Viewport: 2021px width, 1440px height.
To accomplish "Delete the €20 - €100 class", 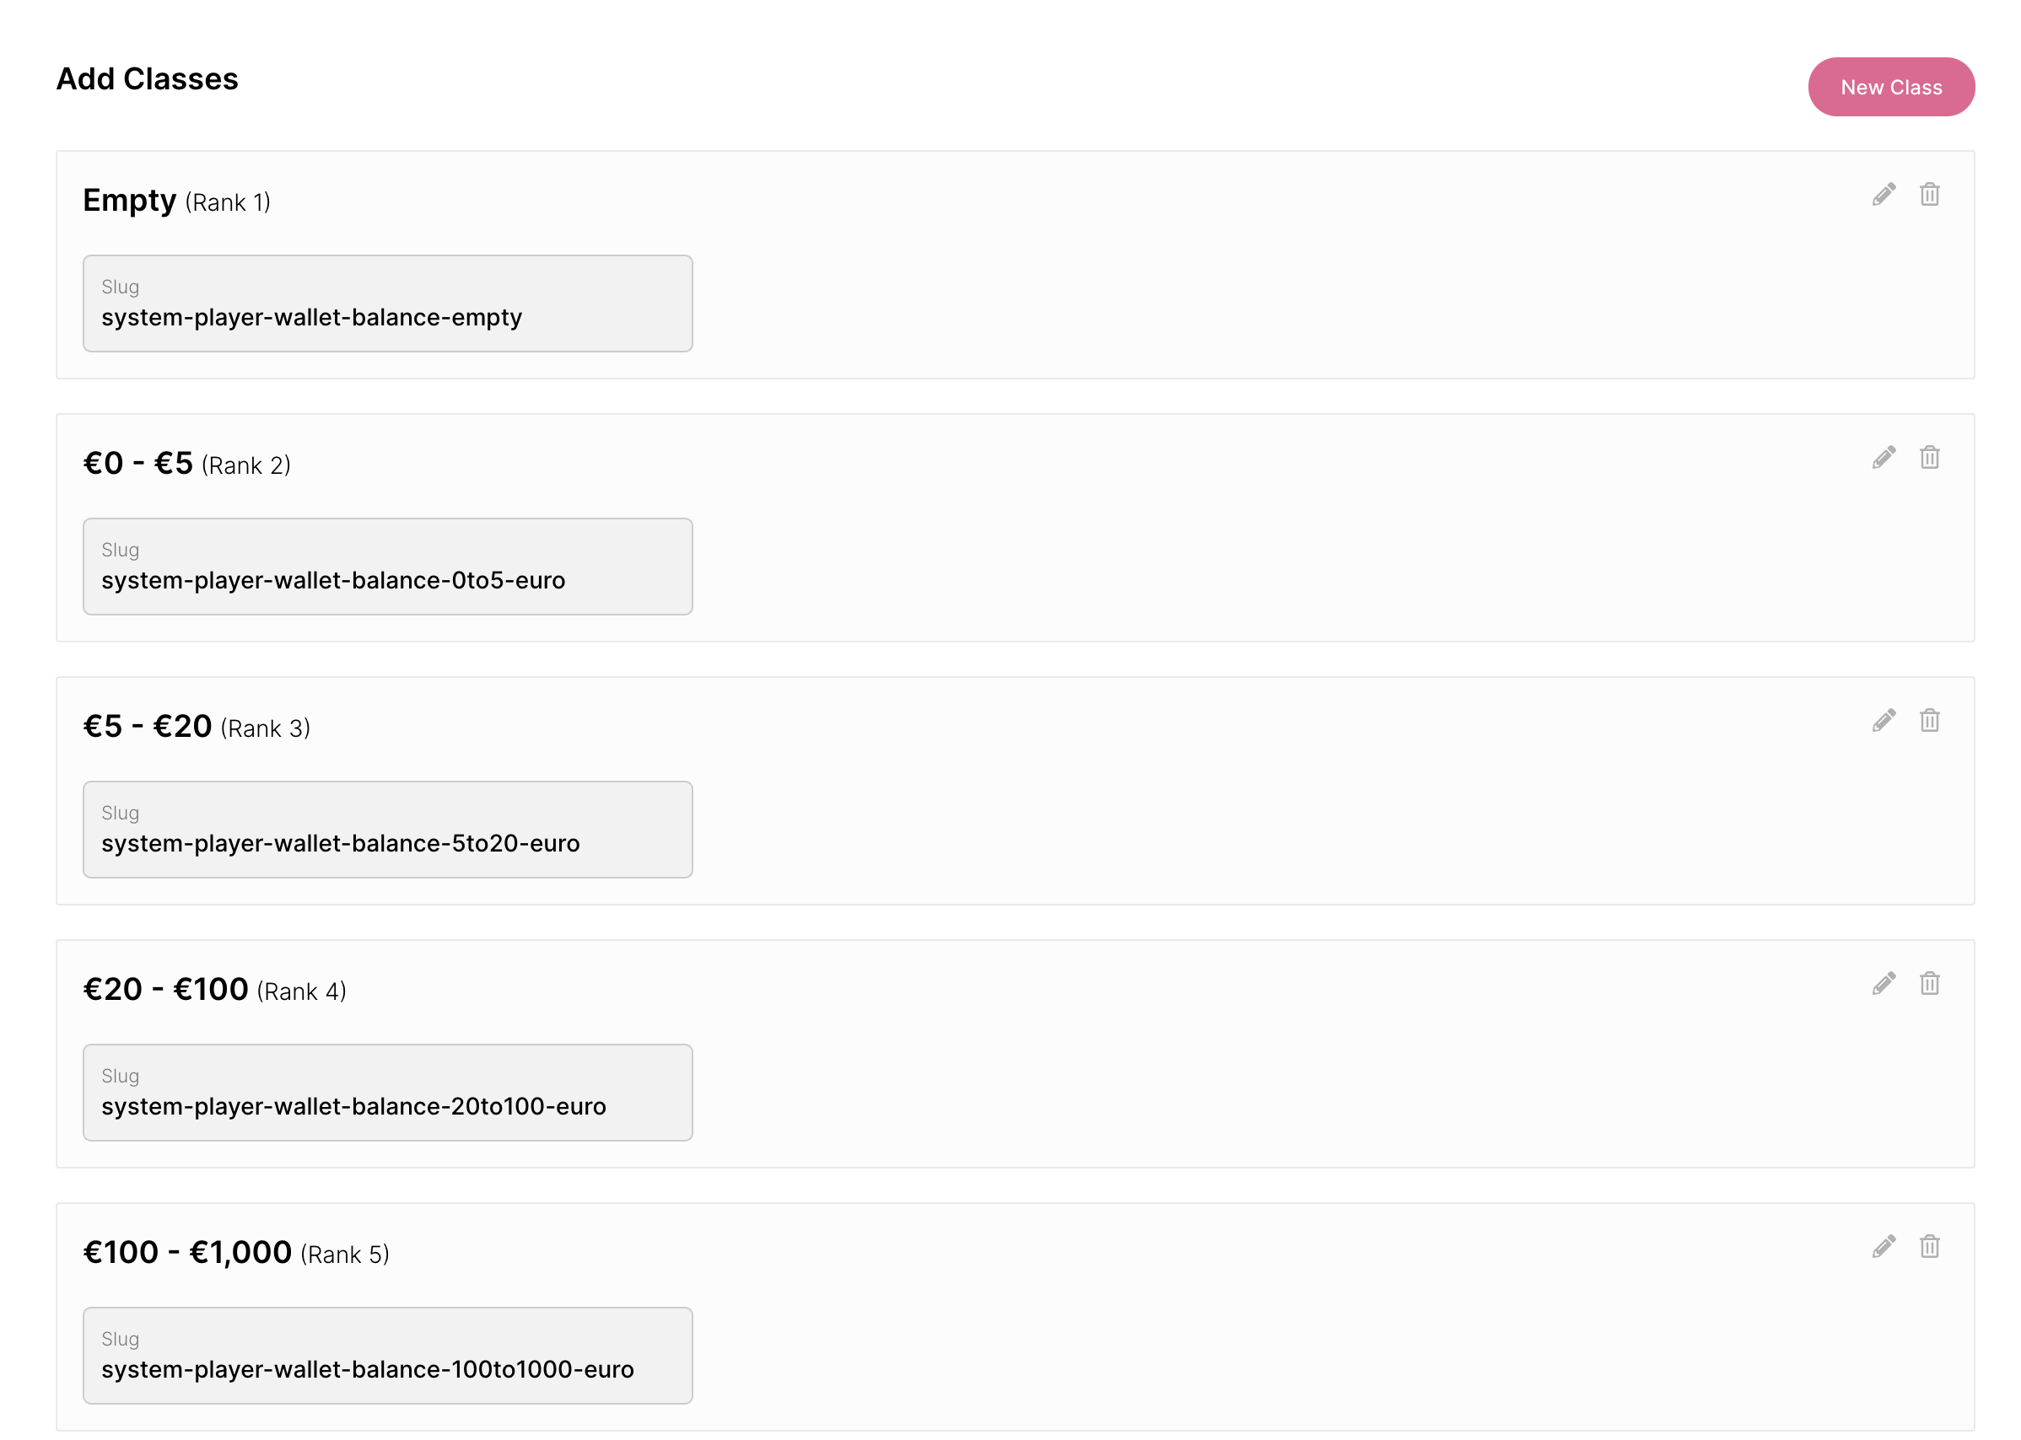I will pos(1929,983).
